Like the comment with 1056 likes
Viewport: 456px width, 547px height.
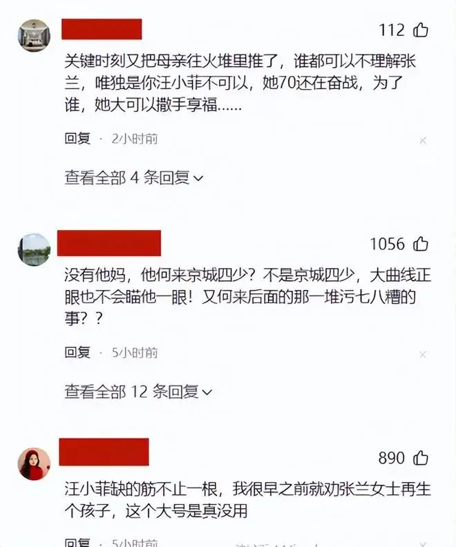(x=420, y=244)
